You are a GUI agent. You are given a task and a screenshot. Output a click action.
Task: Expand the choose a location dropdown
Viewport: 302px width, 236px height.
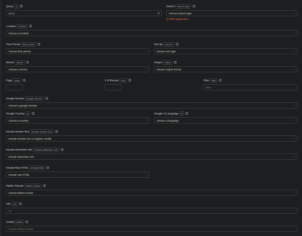tap(151, 33)
